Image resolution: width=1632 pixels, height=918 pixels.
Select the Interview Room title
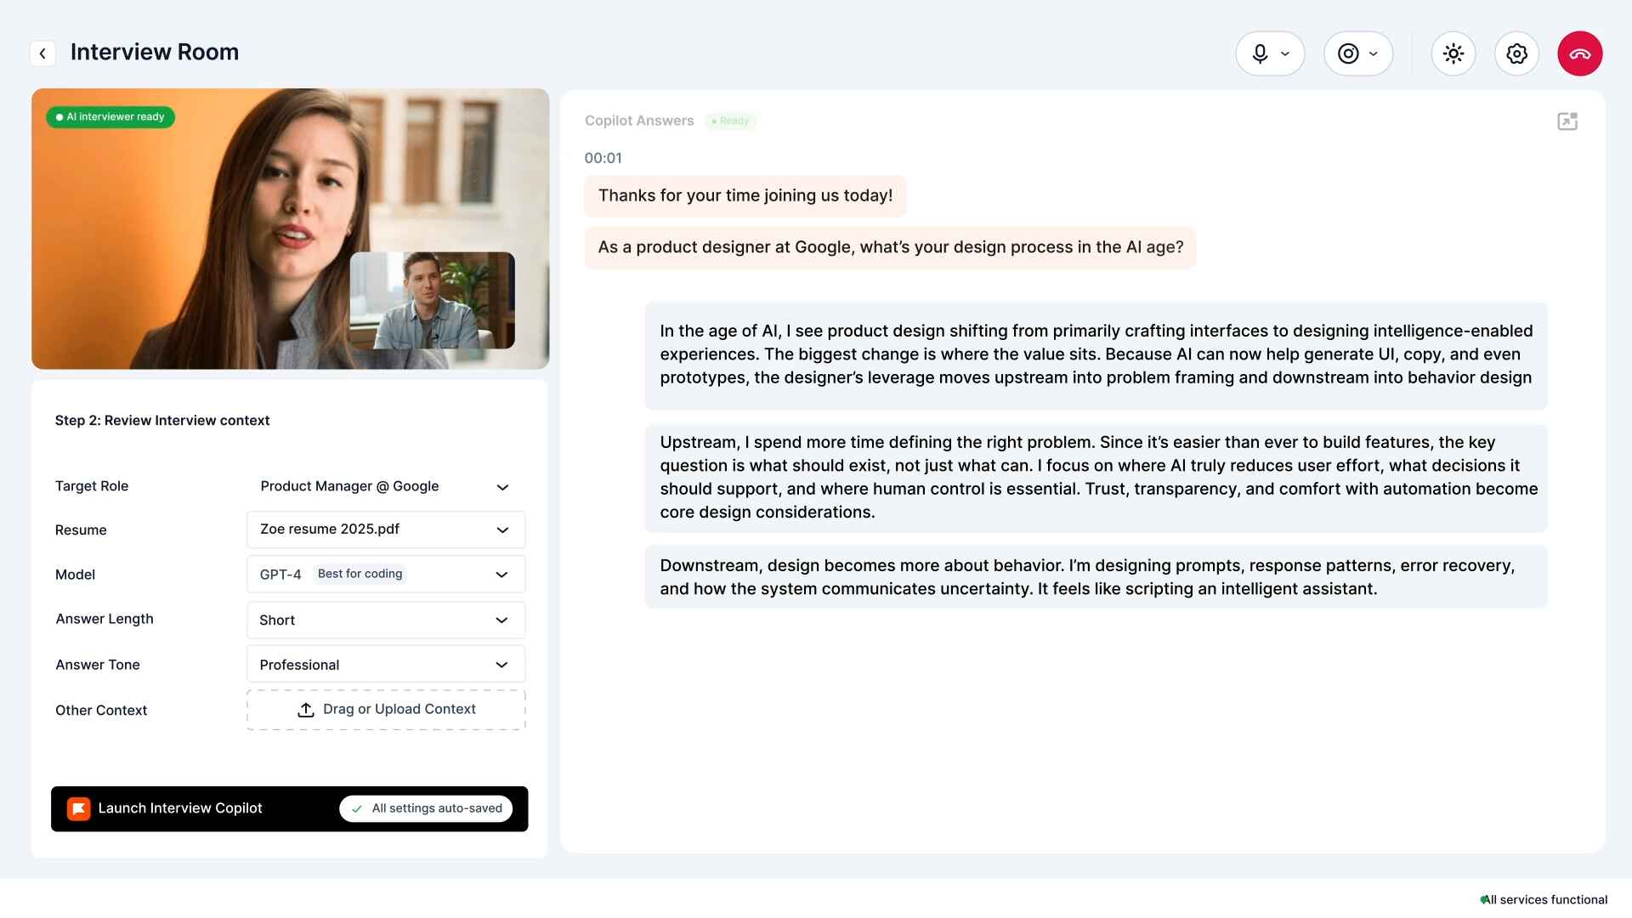point(155,52)
